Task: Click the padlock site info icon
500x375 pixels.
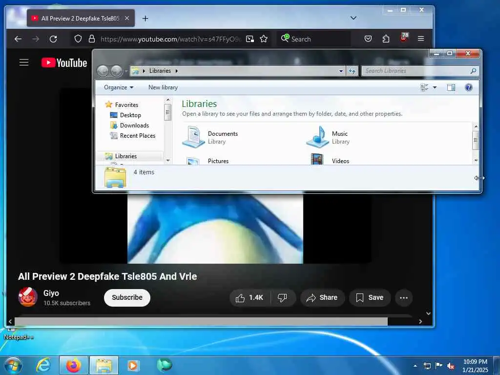Action: click(92, 39)
